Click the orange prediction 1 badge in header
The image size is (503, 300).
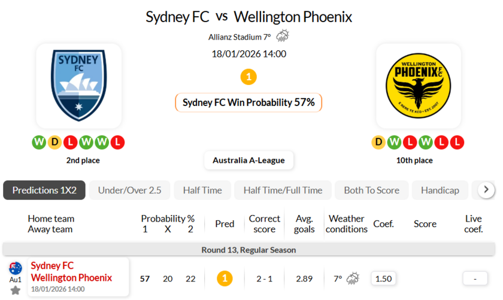pos(249,77)
